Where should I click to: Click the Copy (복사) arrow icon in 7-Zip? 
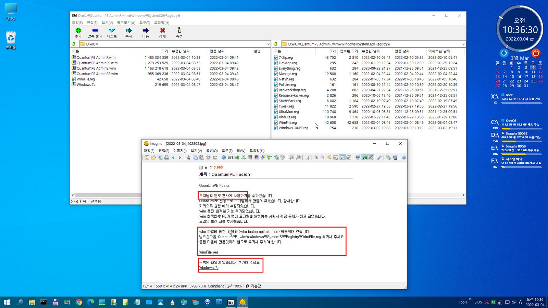click(129, 30)
